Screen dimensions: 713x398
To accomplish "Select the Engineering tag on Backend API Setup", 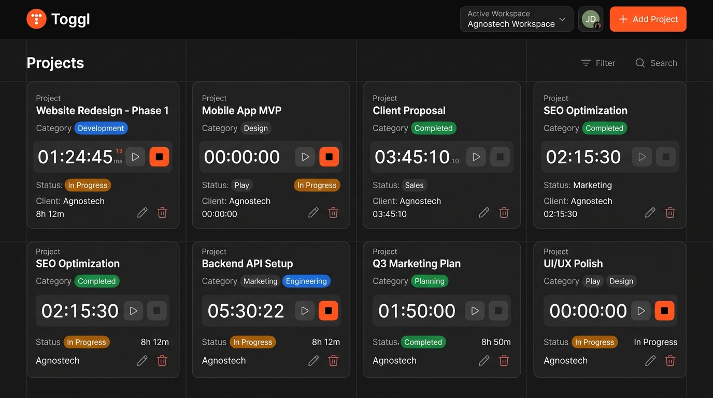I will point(306,281).
